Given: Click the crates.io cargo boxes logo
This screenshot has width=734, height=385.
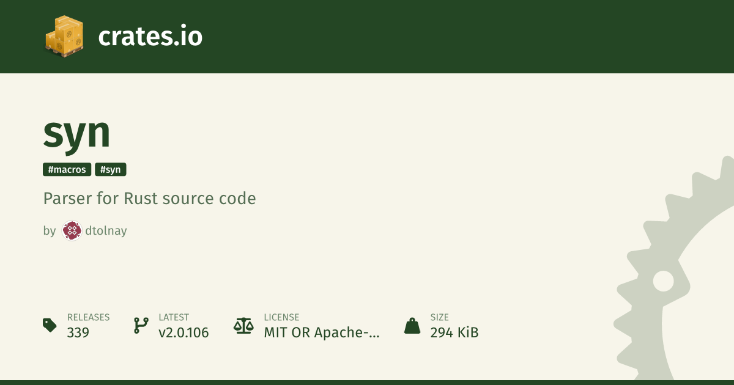Looking at the screenshot, I should pos(64,37).
